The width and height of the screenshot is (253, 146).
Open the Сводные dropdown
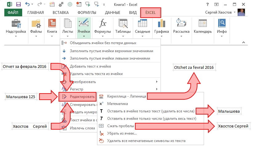coord(142,31)
